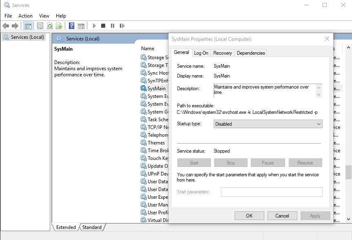Image resolution: width=352 pixels, height=240 pixels.
Task: Open the Help toolbar icon
Action: coord(72,26)
